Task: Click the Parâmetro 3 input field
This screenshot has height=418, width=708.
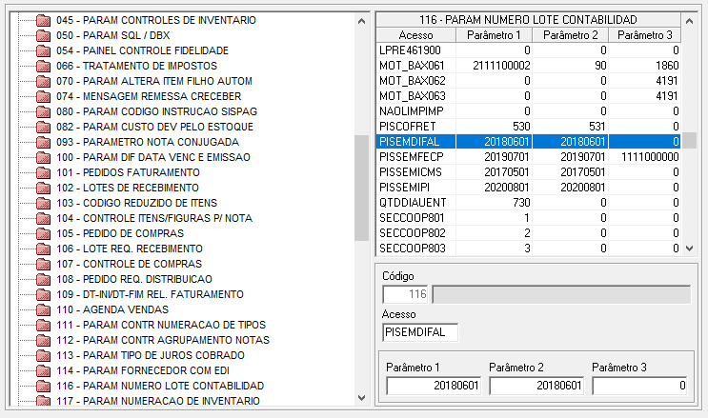Action: (x=639, y=386)
